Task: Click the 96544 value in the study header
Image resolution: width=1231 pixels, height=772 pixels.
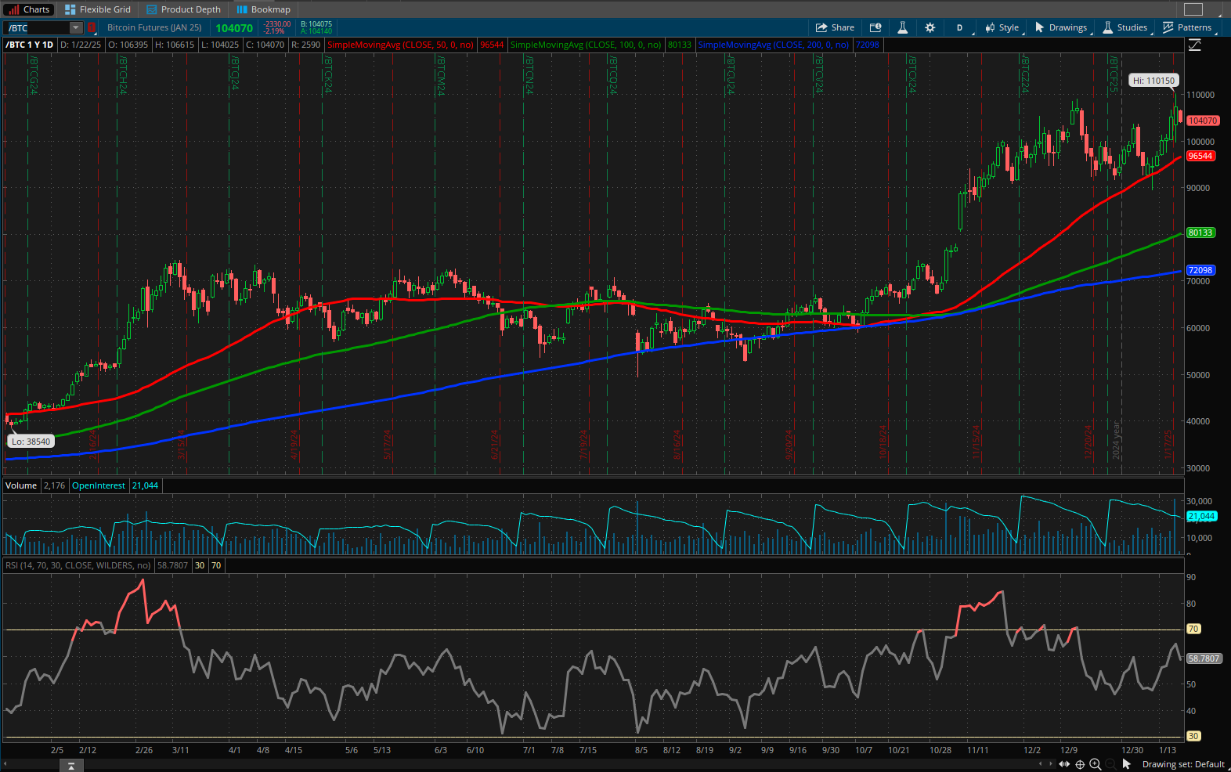Action: pyautogui.click(x=492, y=45)
